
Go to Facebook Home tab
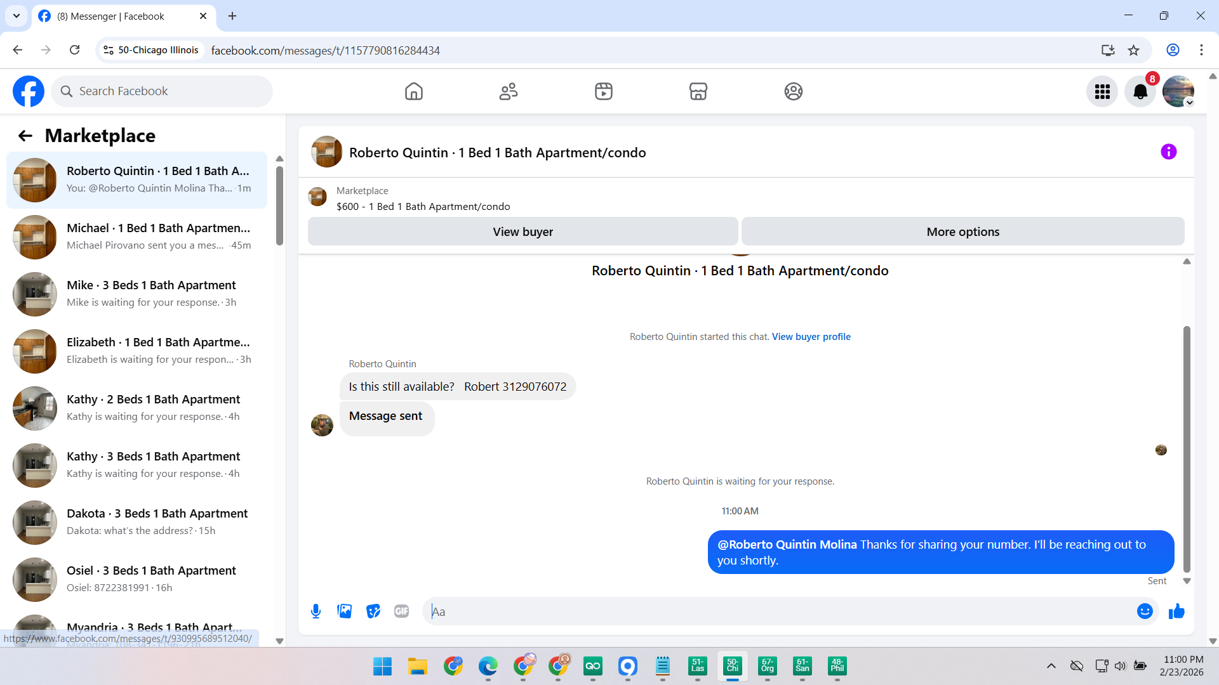tap(414, 92)
